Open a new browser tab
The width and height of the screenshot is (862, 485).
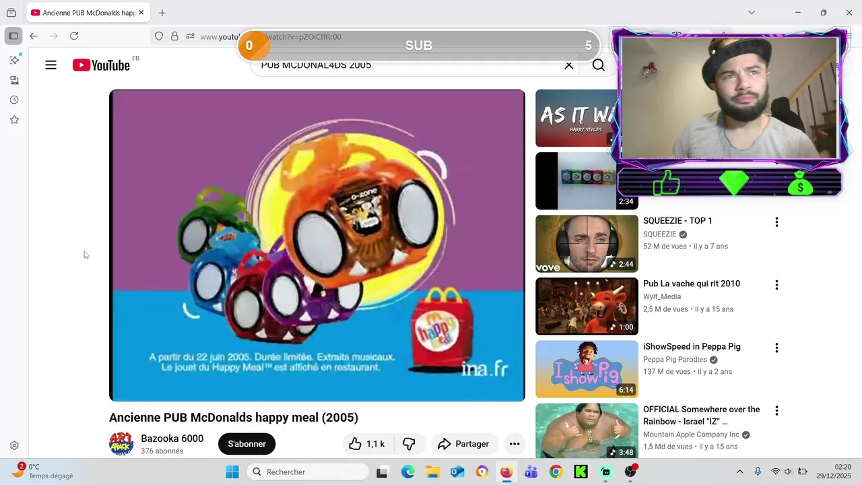tap(162, 13)
